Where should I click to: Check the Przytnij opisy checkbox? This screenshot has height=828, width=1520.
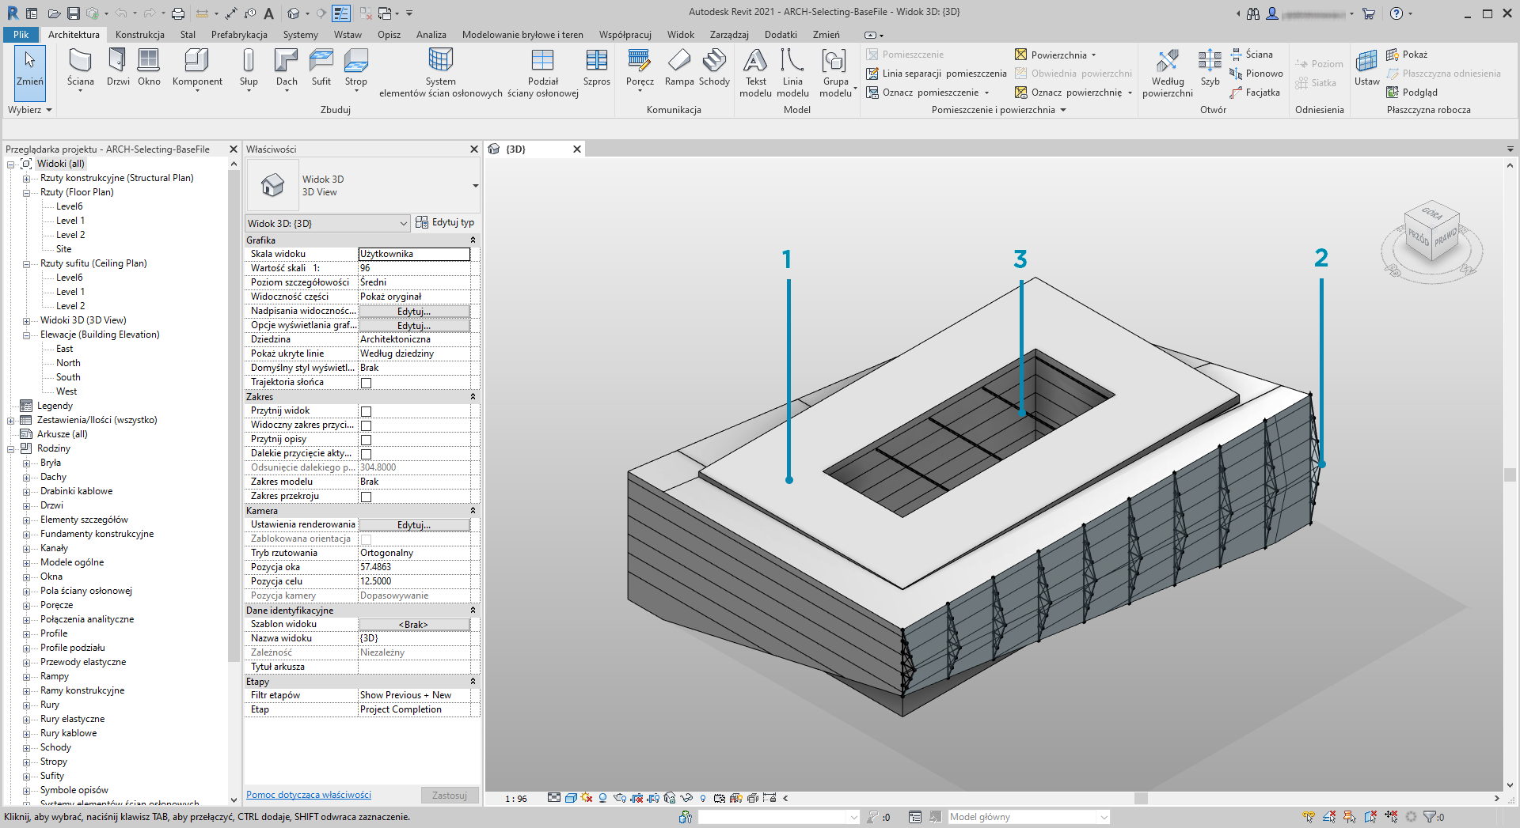(366, 440)
